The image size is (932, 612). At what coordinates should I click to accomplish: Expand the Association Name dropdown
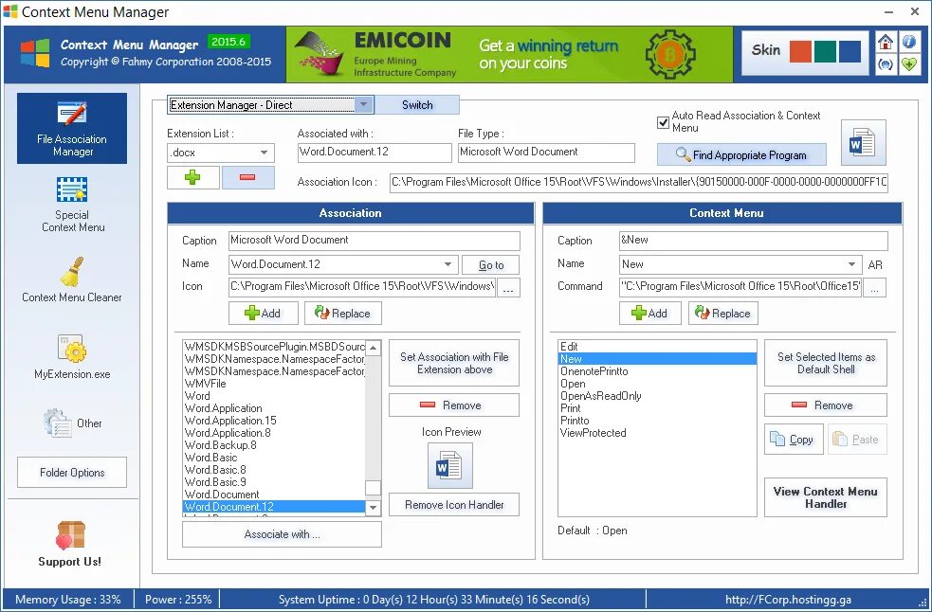448,264
